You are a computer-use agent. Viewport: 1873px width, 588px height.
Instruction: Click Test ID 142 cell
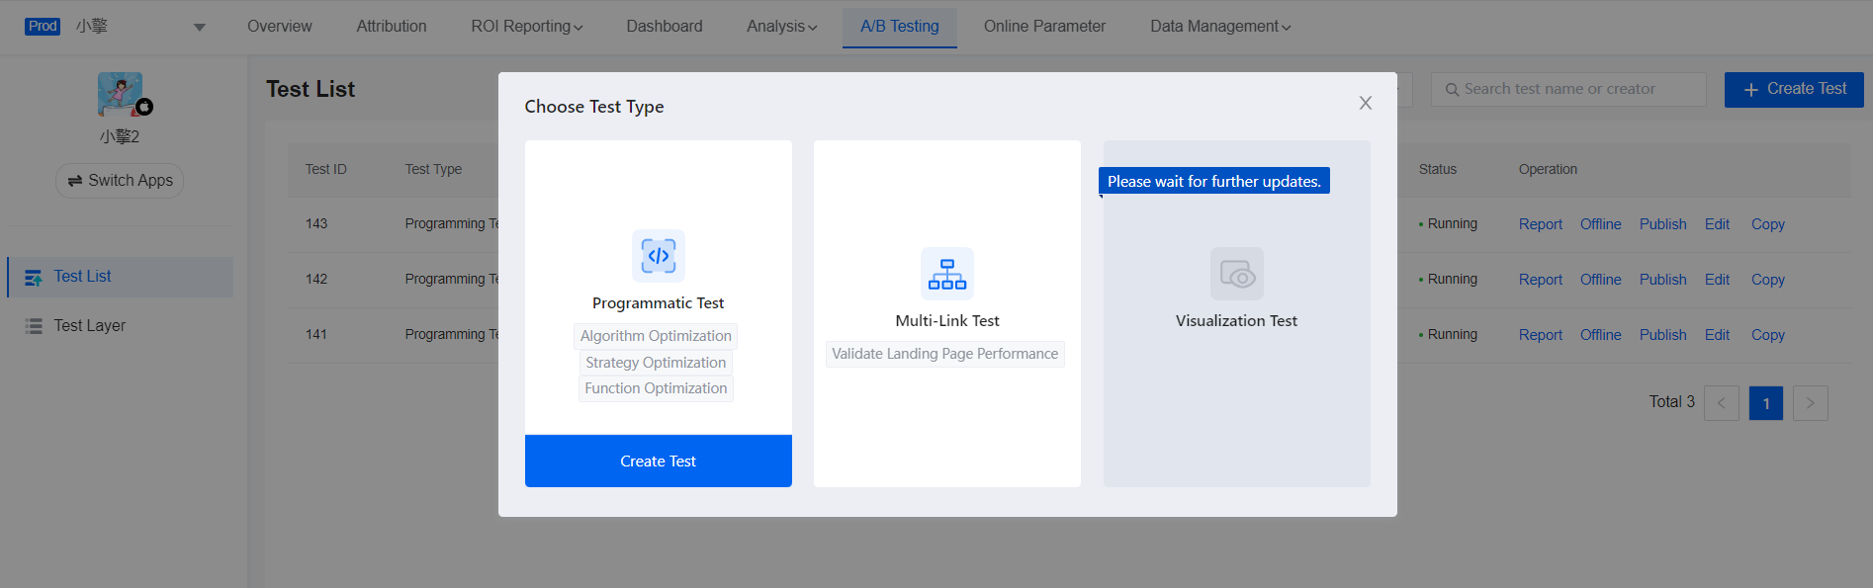(316, 280)
